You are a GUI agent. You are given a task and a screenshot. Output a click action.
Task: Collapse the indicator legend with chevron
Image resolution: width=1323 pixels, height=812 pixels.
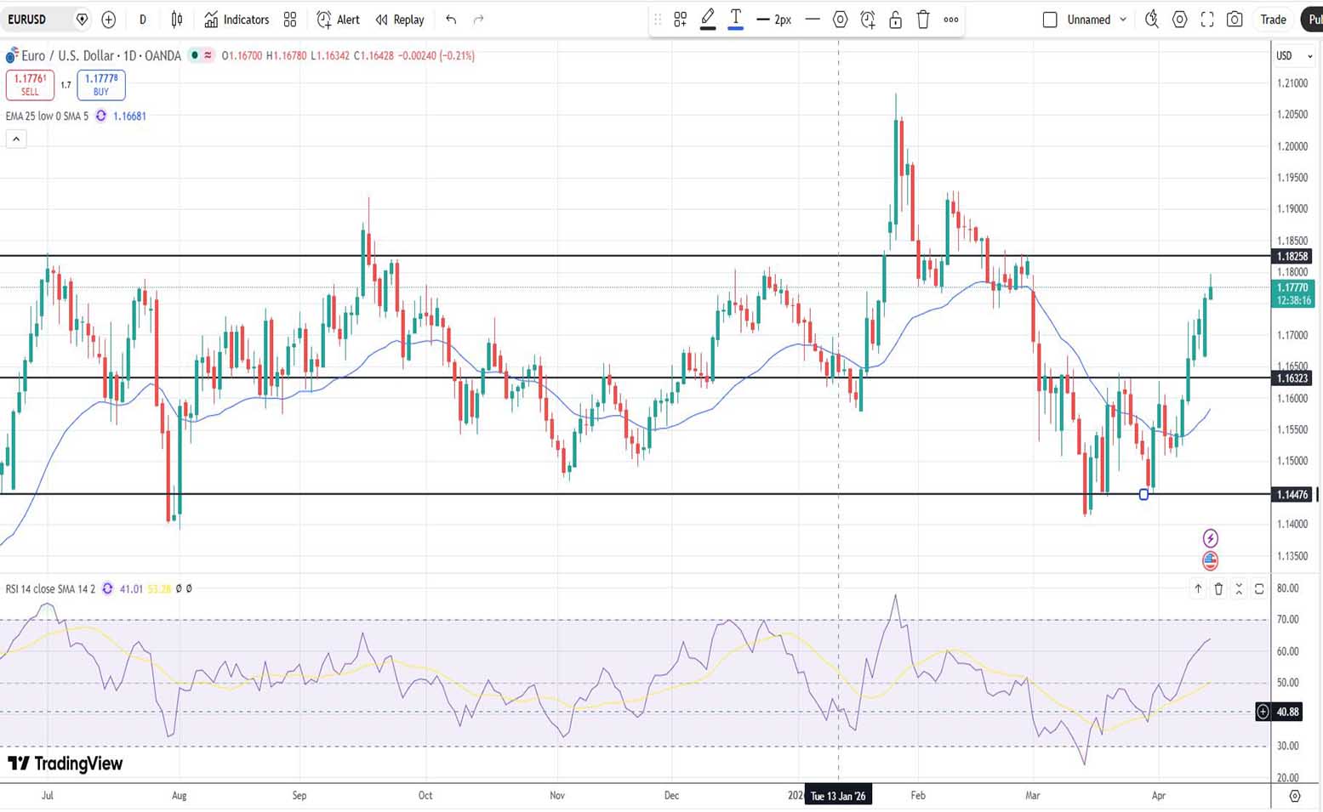tap(16, 139)
